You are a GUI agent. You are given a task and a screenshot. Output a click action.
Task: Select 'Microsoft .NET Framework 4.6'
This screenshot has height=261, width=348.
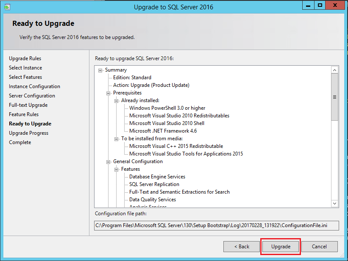click(163, 131)
